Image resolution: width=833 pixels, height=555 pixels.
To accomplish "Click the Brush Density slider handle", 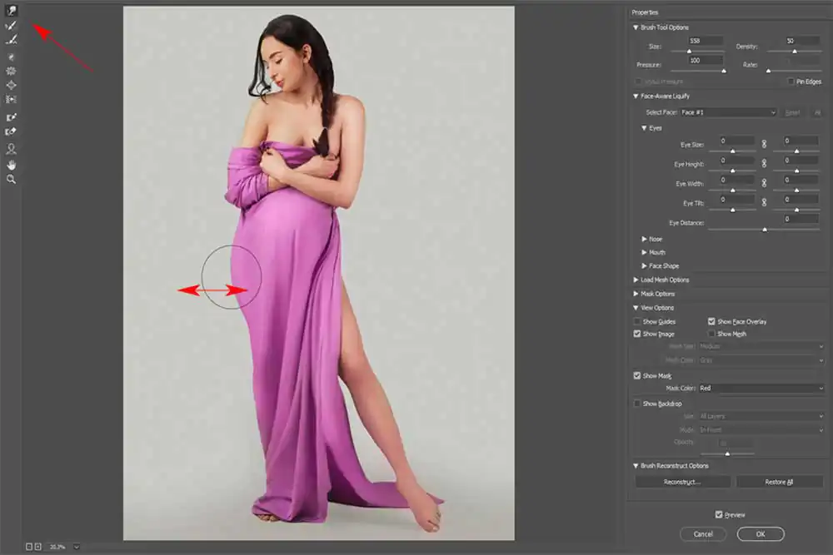I will (796, 51).
